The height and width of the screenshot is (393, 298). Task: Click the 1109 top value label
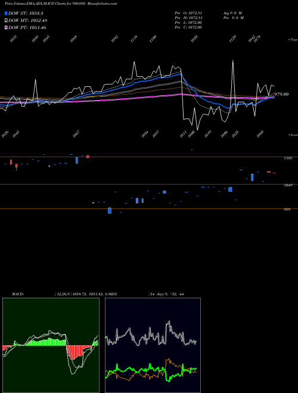coord(153,39)
